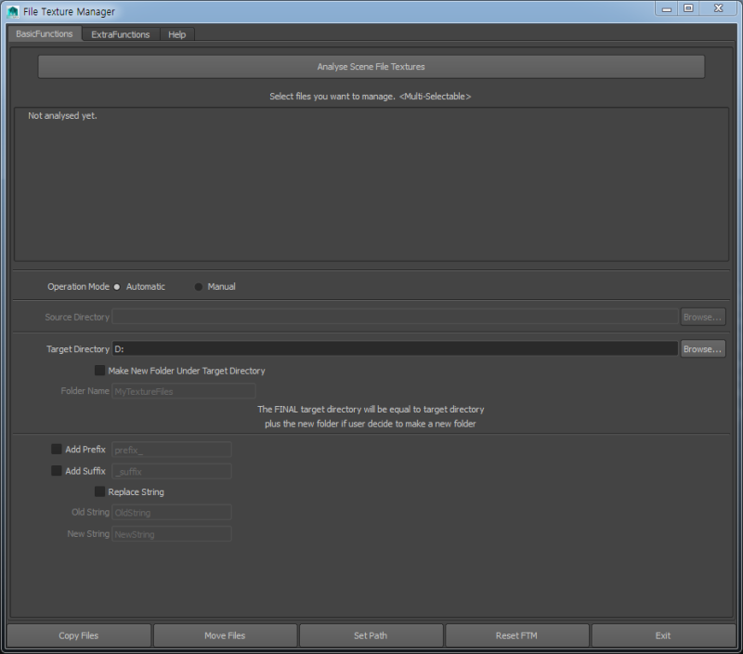Click the Reset FTM button
743x654 pixels.
click(517, 635)
